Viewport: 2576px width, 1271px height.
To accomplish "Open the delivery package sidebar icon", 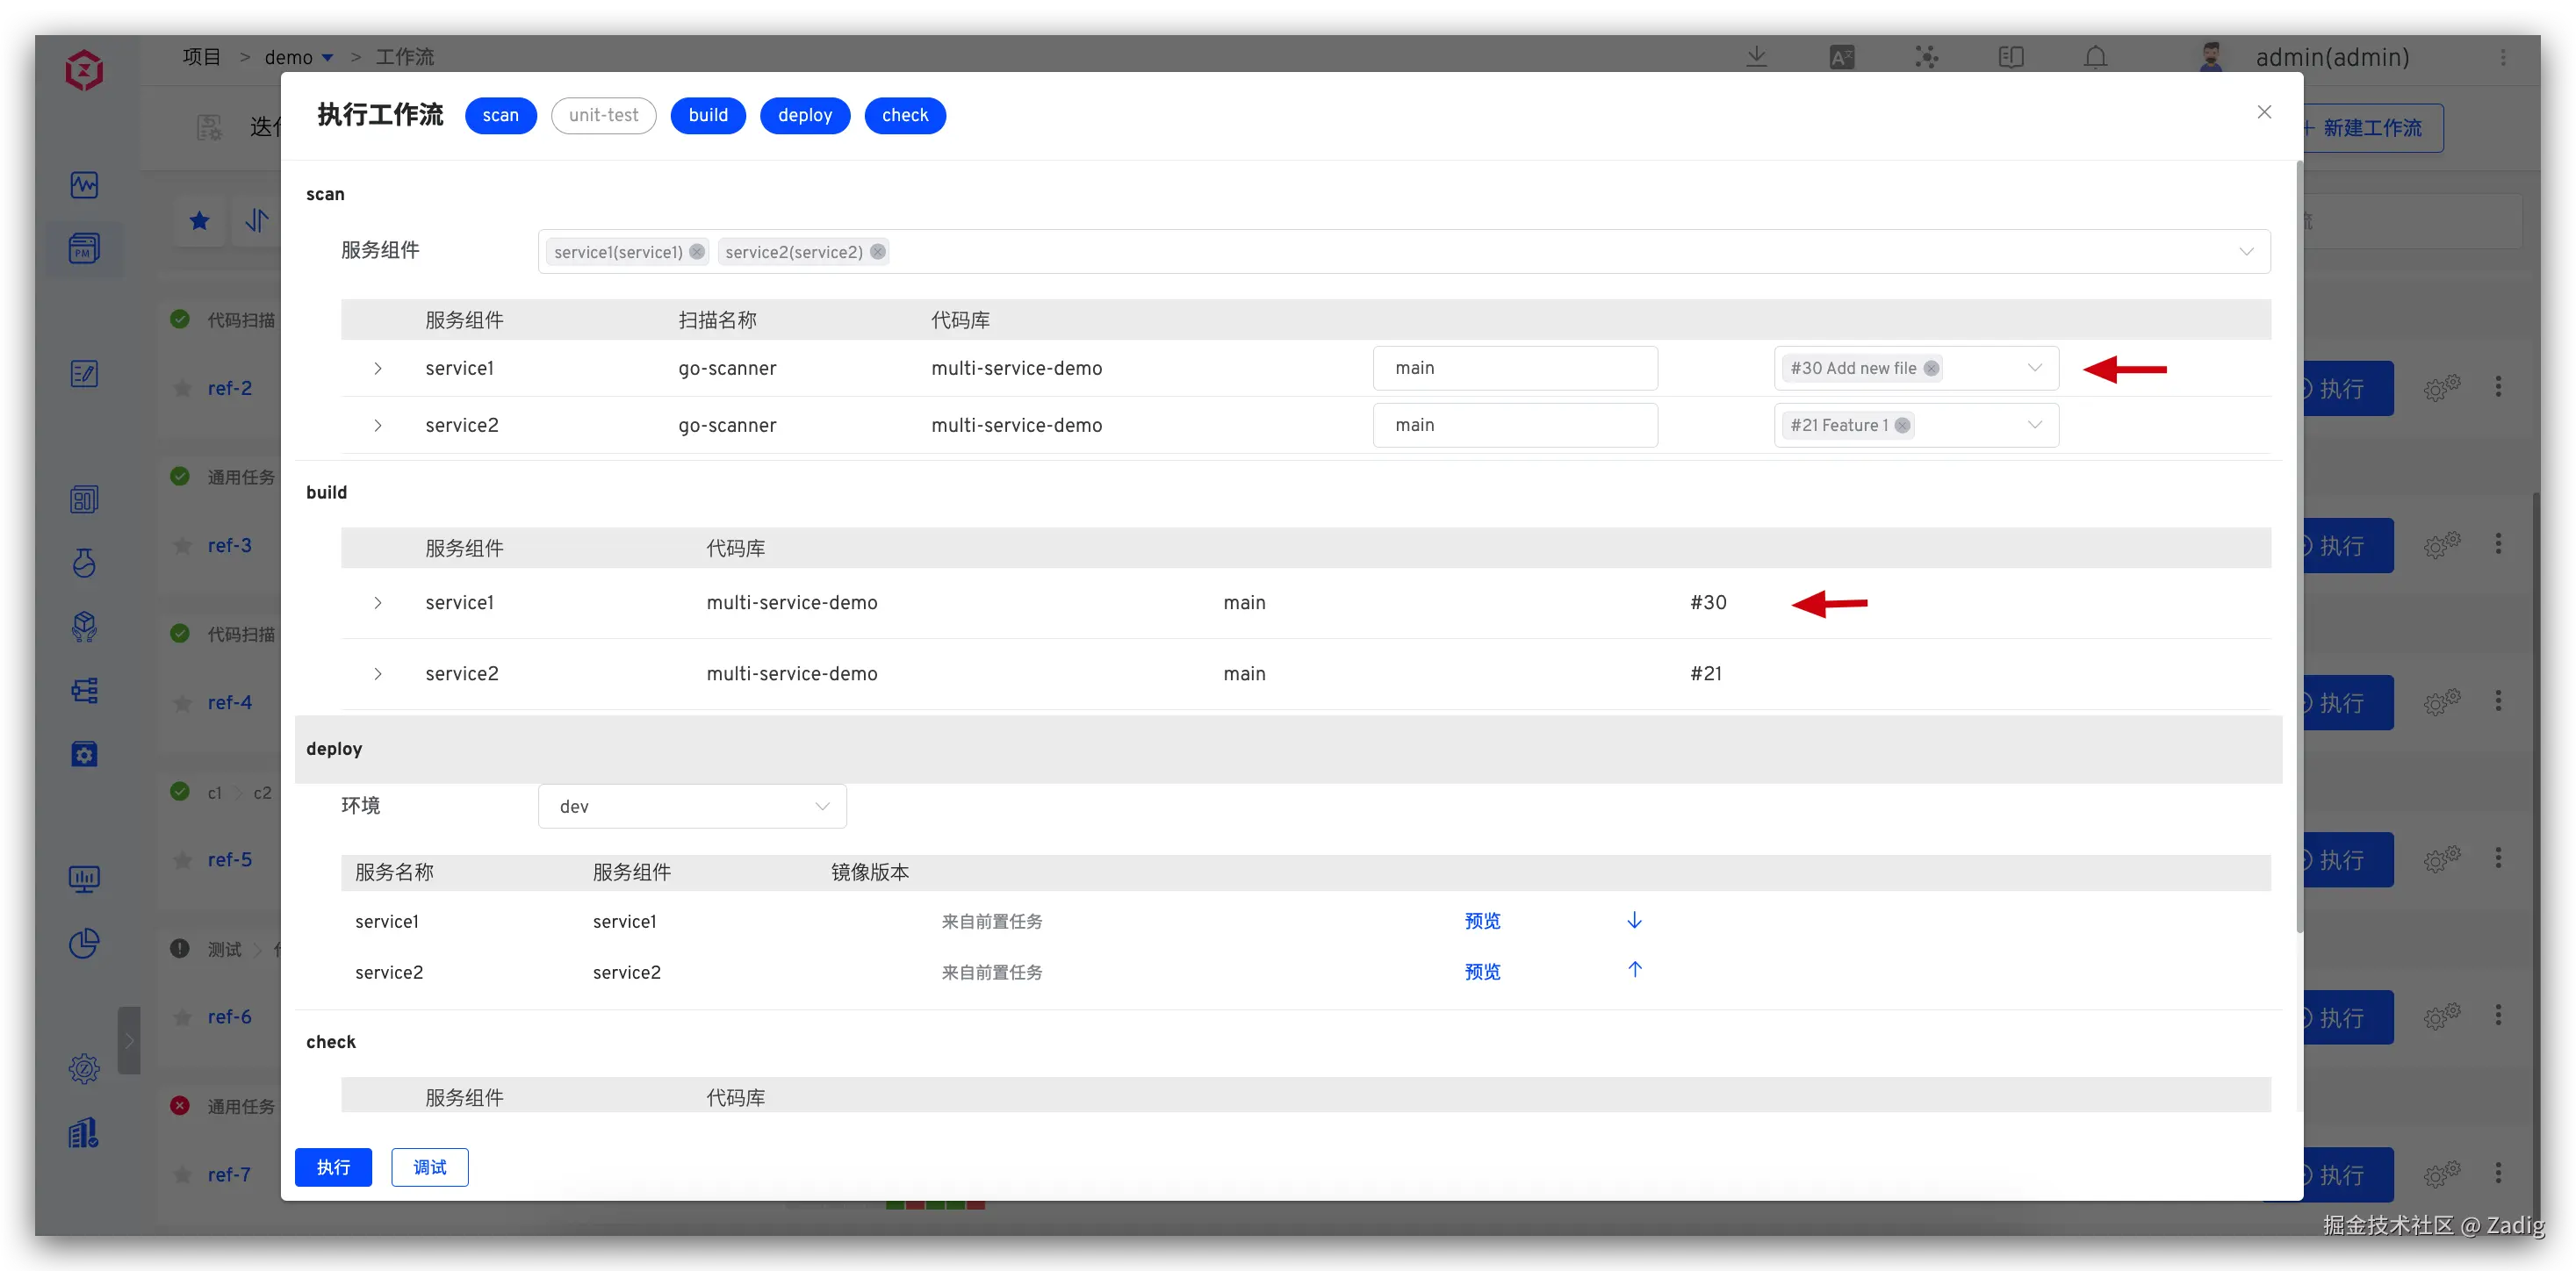I will pyautogui.click(x=84, y=626).
